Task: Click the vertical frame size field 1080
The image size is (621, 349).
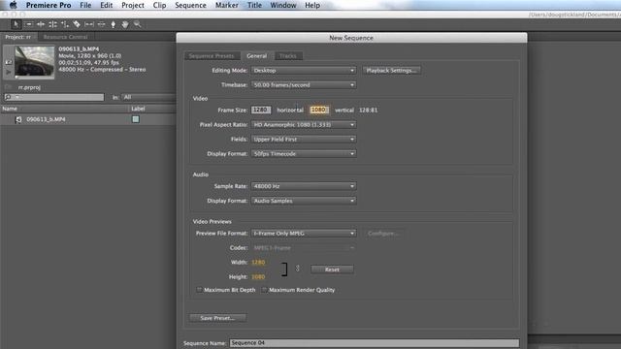Action: pos(319,110)
